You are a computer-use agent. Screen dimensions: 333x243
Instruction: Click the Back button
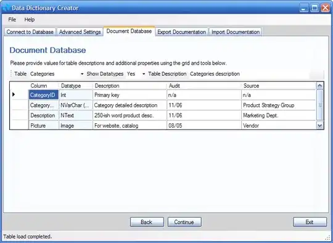(147, 222)
